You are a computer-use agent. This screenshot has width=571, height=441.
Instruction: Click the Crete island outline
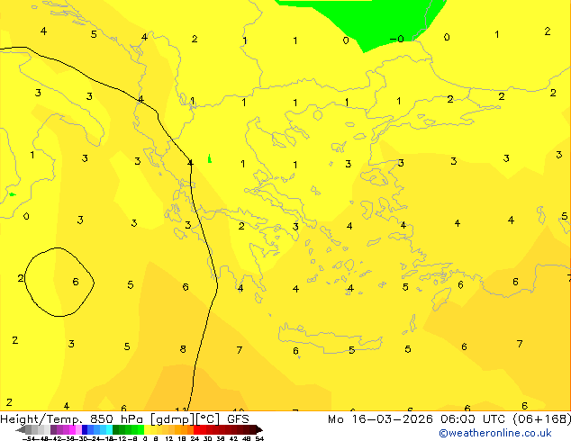330,337
